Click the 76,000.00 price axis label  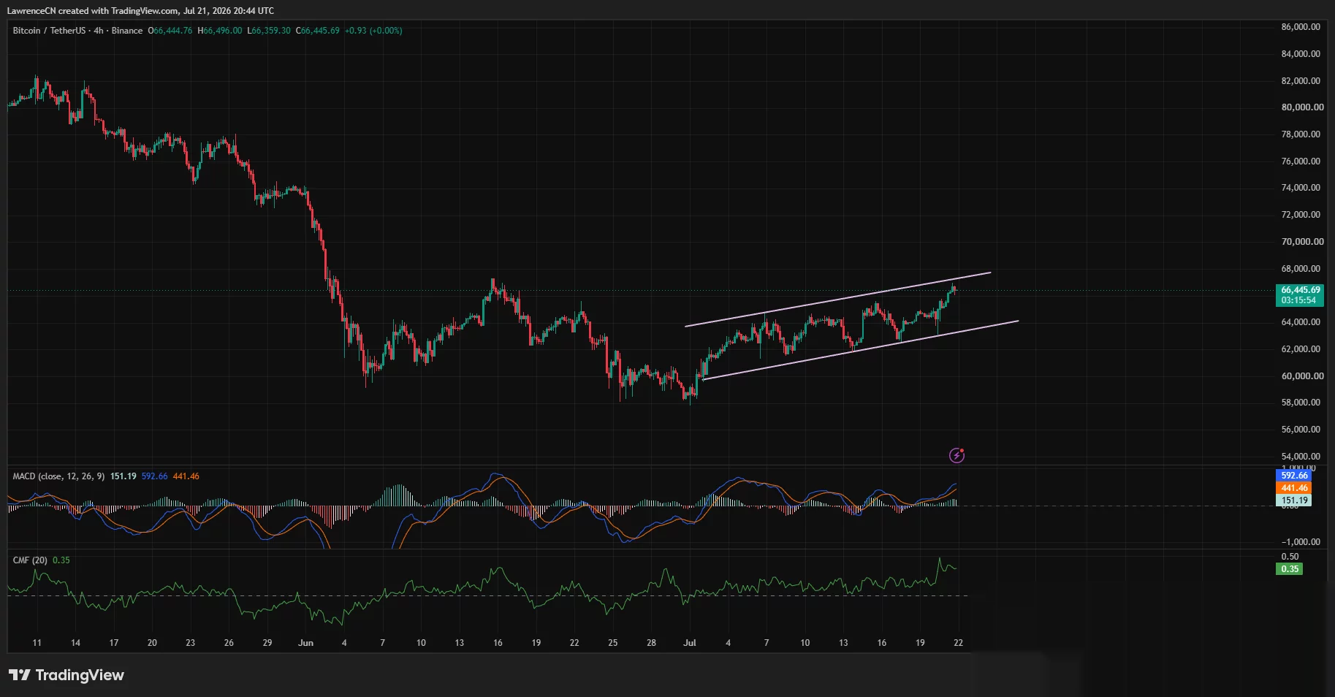[x=1301, y=161]
